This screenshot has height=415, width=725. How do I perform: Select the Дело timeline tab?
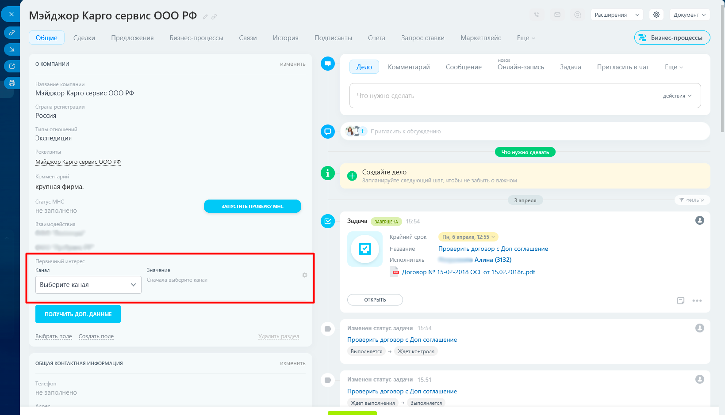click(364, 67)
